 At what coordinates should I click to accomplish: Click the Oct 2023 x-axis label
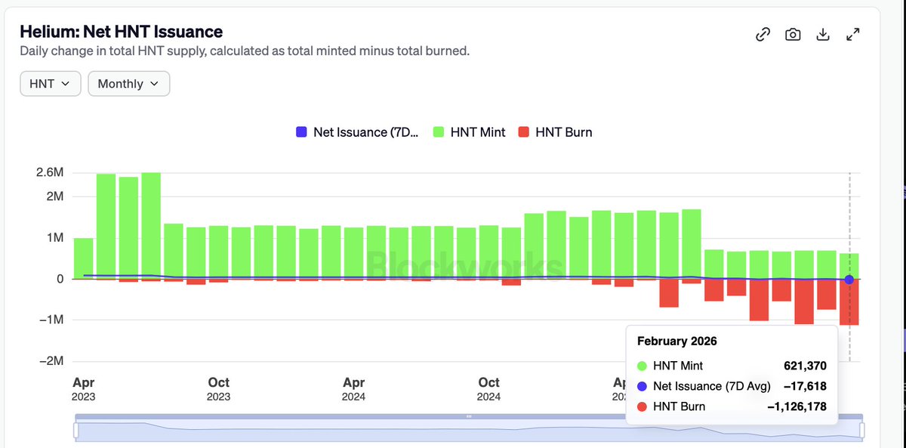click(x=219, y=389)
